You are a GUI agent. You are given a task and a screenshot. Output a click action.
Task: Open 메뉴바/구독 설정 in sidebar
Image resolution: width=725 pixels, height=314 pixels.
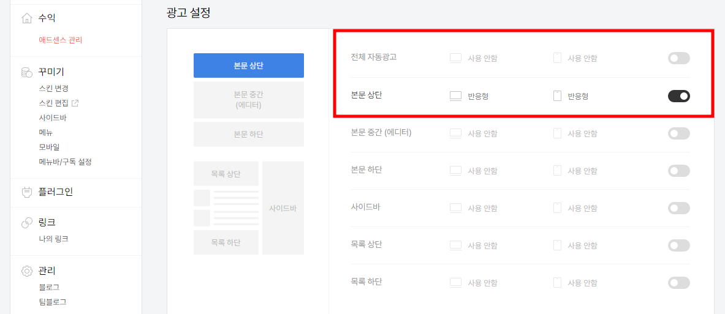pyautogui.click(x=65, y=162)
